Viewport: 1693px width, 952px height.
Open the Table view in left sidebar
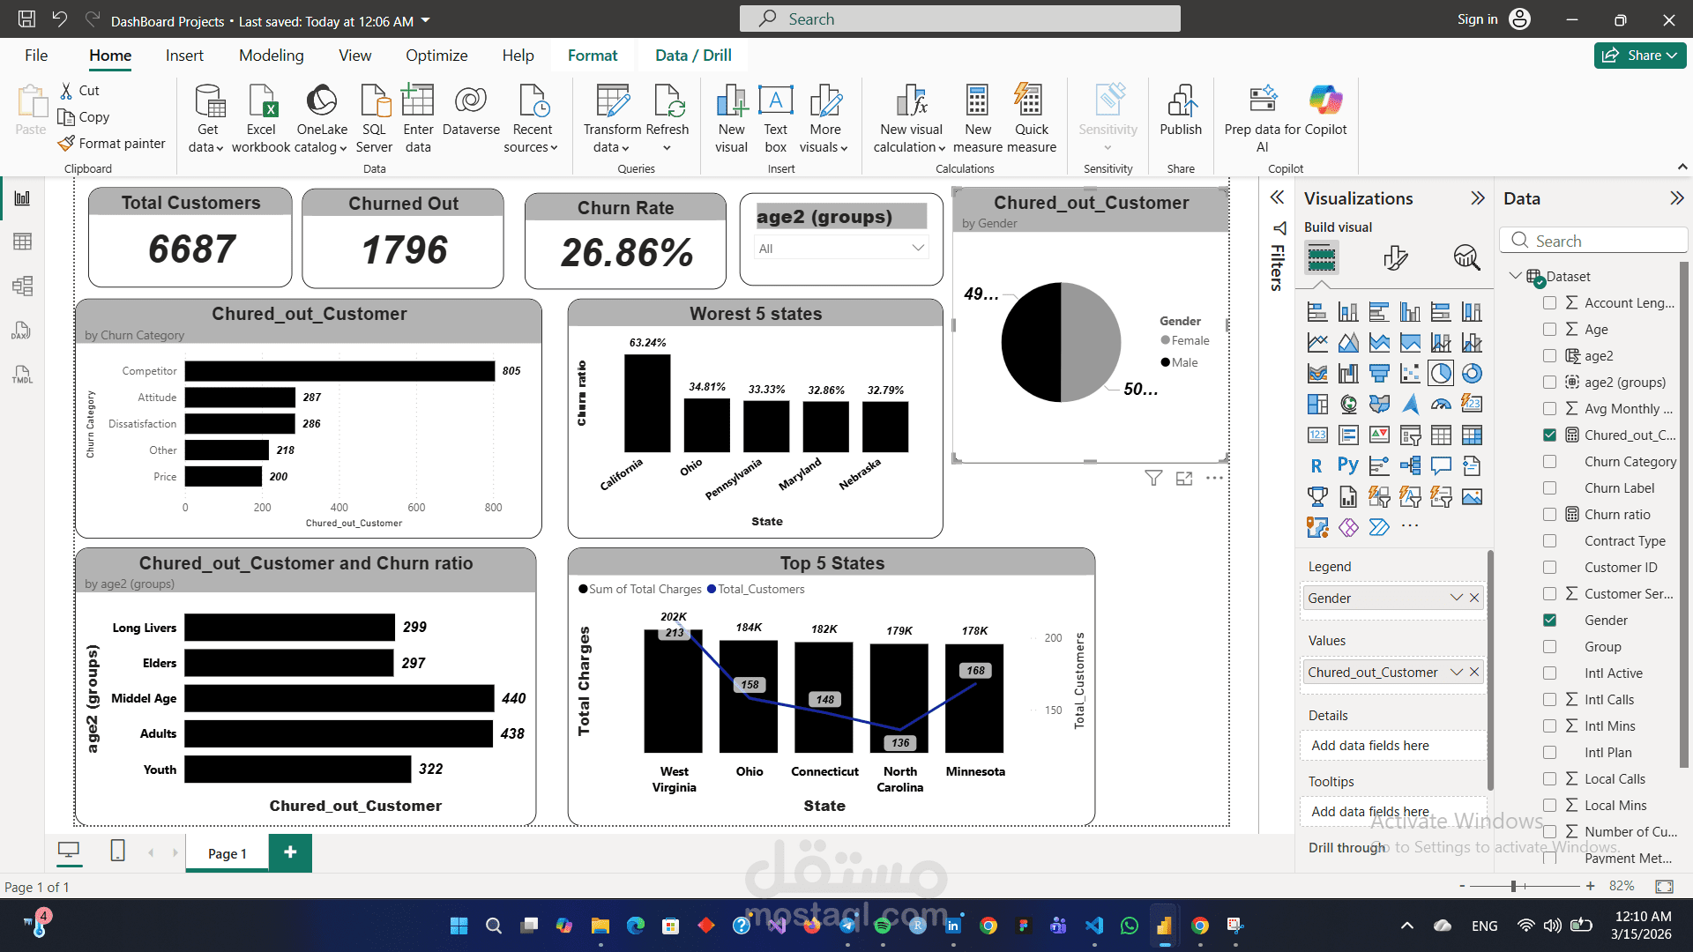22,242
